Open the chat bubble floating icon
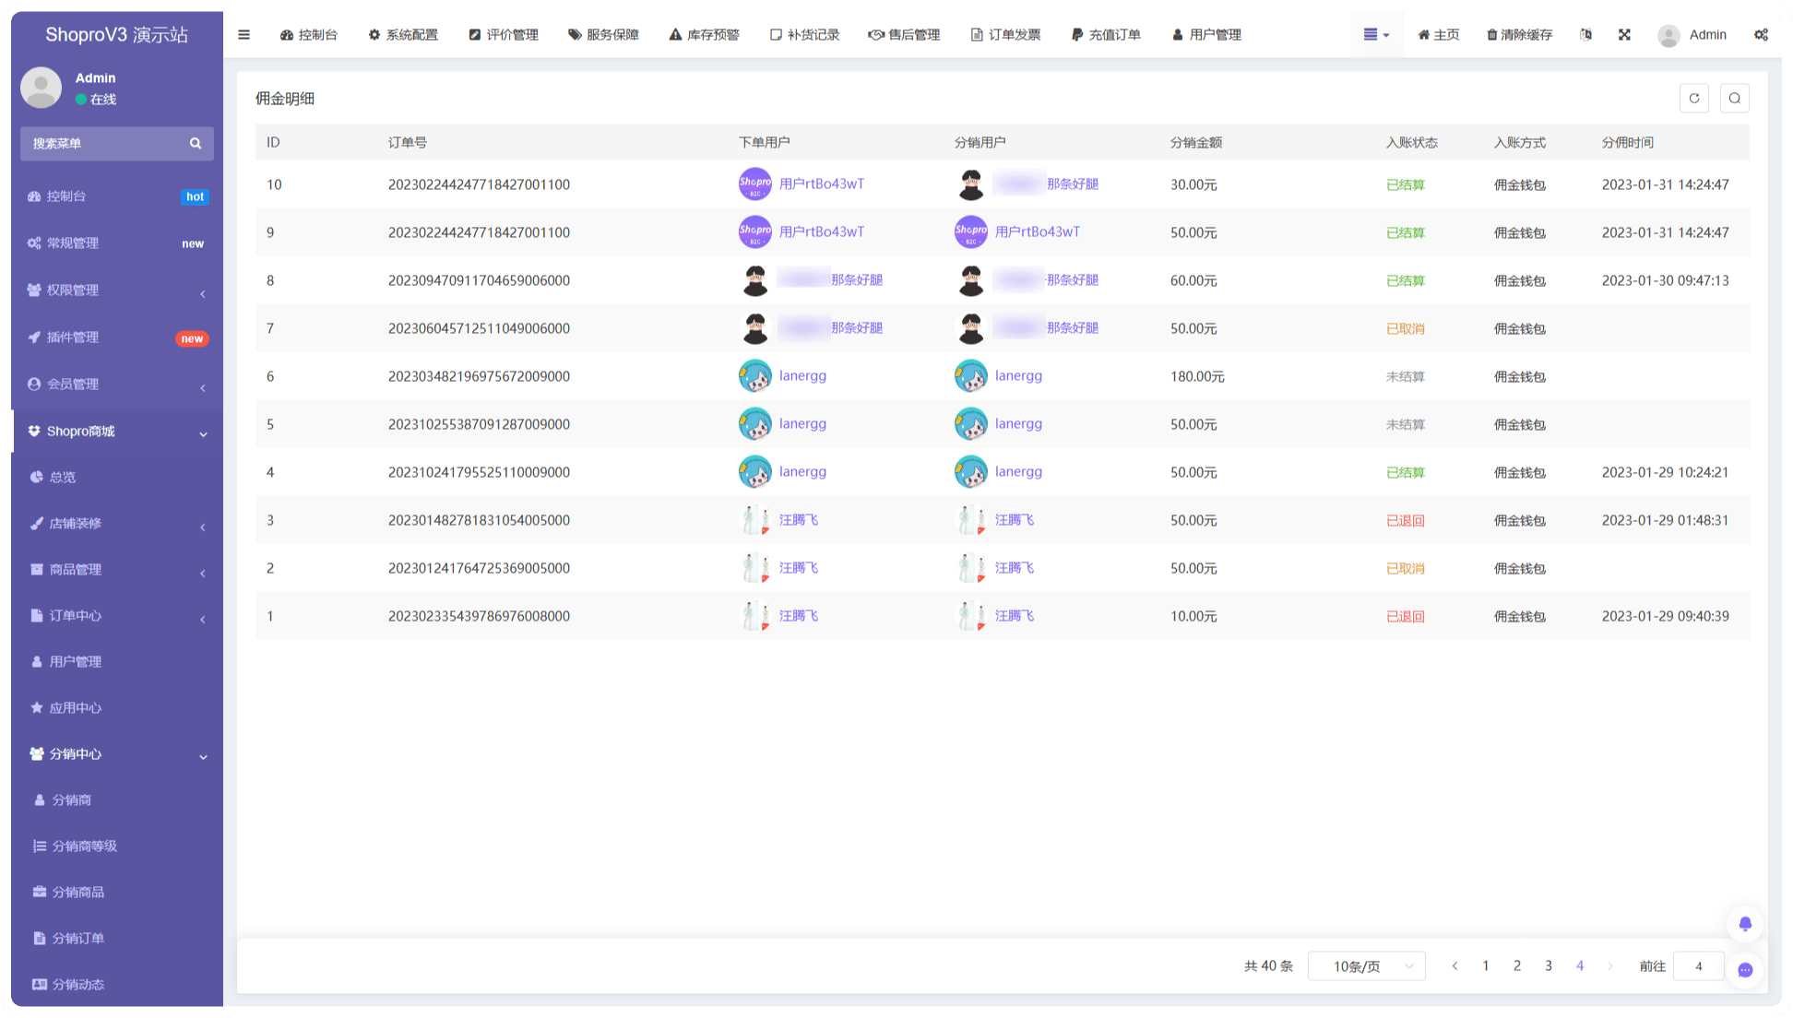The width and height of the screenshot is (1793, 1018). tap(1745, 969)
